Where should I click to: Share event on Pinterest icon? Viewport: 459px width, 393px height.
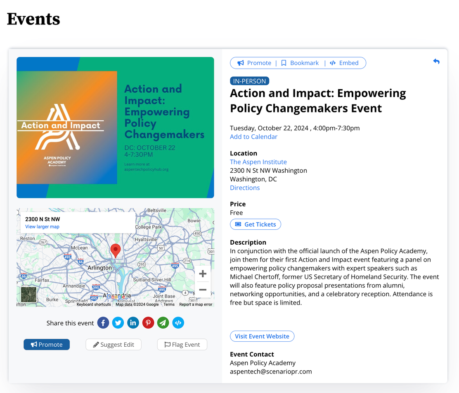point(148,323)
